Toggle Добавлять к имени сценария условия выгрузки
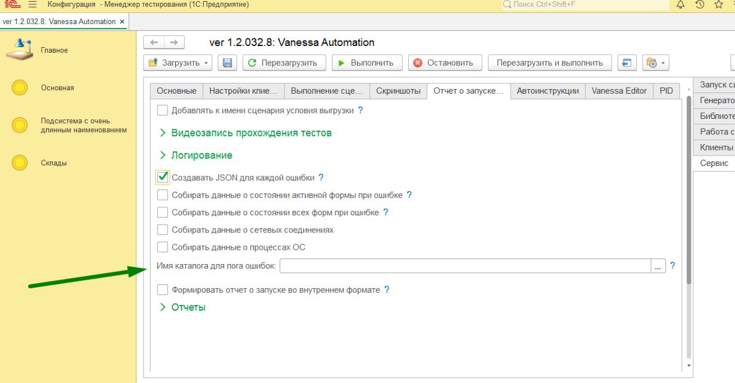 point(163,110)
